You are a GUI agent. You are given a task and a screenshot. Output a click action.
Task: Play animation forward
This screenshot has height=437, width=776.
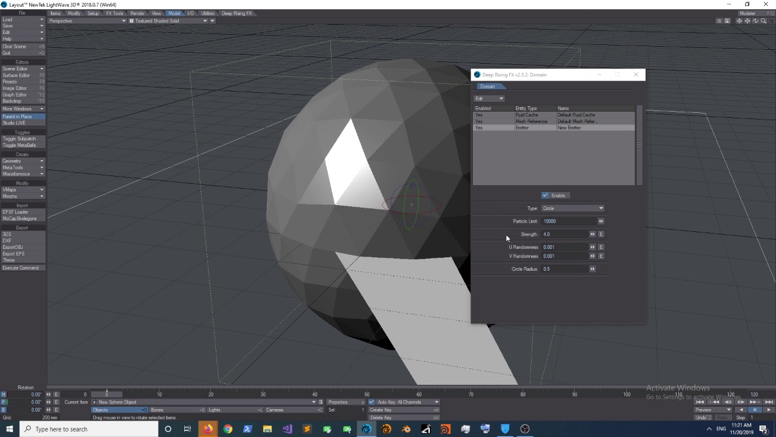[x=769, y=410]
